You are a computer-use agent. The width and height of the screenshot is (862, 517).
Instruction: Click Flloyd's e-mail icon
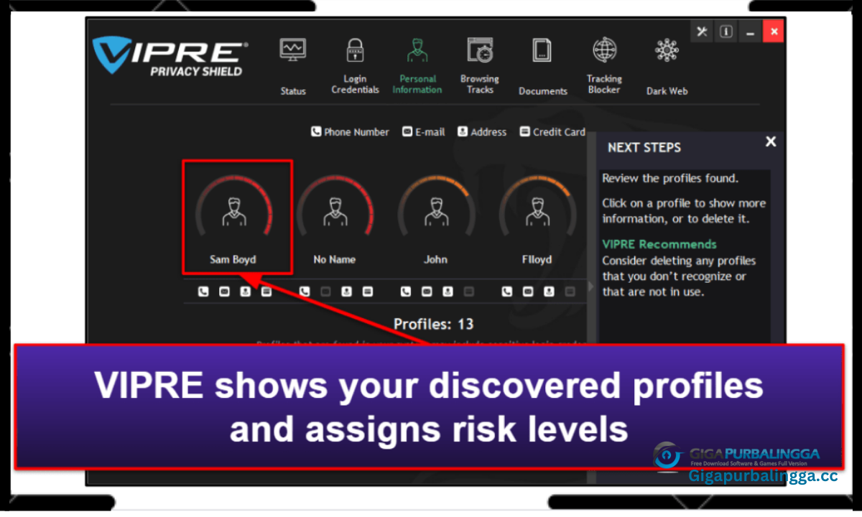tap(528, 292)
